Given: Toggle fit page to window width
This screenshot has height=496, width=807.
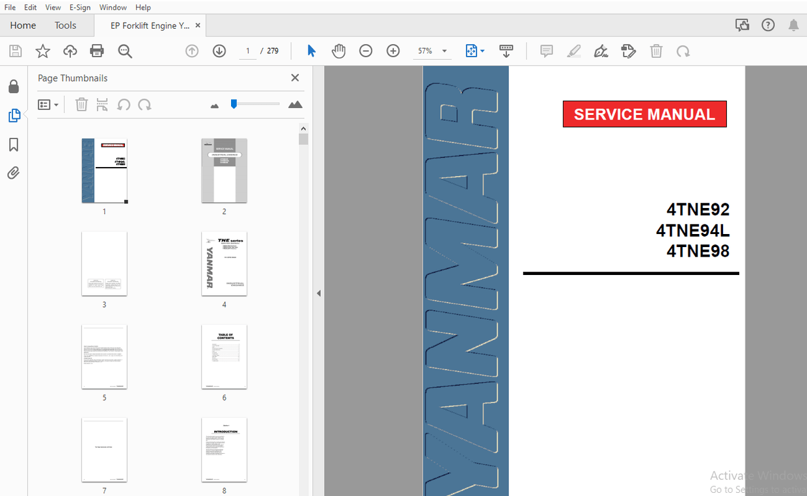Looking at the screenshot, I should [x=471, y=51].
